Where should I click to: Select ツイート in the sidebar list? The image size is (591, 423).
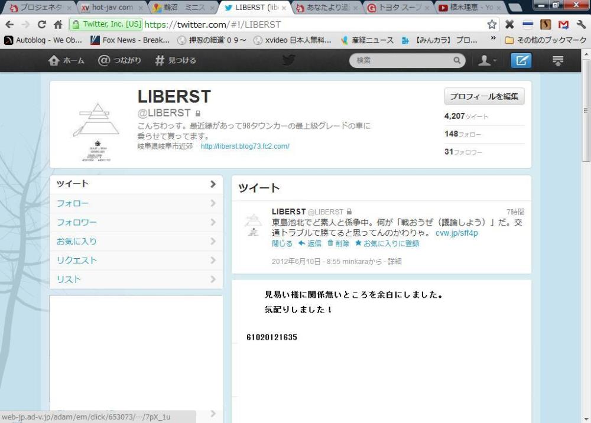click(x=136, y=184)
